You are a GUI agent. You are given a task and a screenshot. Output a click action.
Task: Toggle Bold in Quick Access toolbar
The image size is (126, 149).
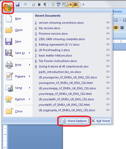(x=39, y=5)
